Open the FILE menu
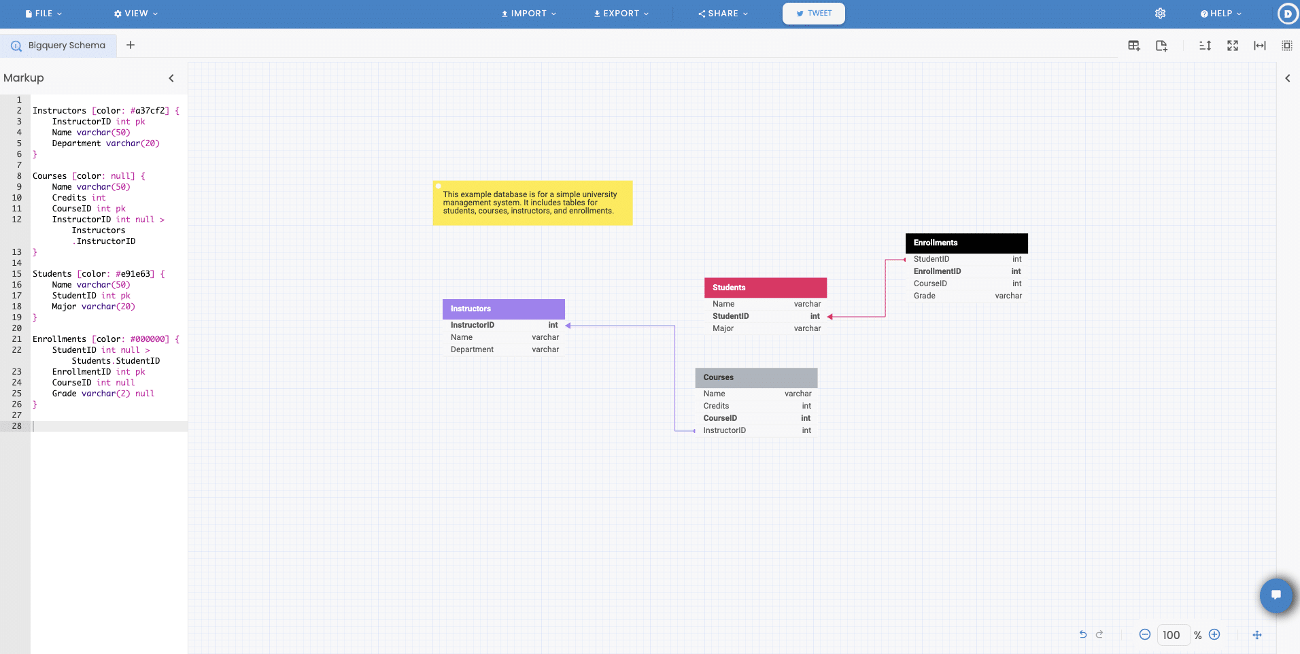Screen dimensions: 1300x654 point(43,13)
